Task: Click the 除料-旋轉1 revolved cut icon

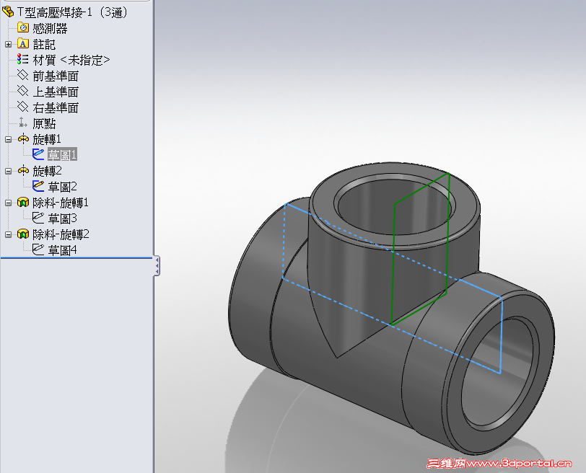Action: tap(22, 203)
